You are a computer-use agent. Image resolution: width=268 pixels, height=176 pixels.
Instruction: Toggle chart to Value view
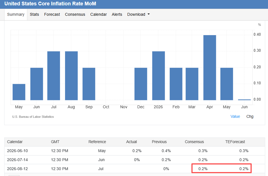pyautogui.click(x=235, y=116)
